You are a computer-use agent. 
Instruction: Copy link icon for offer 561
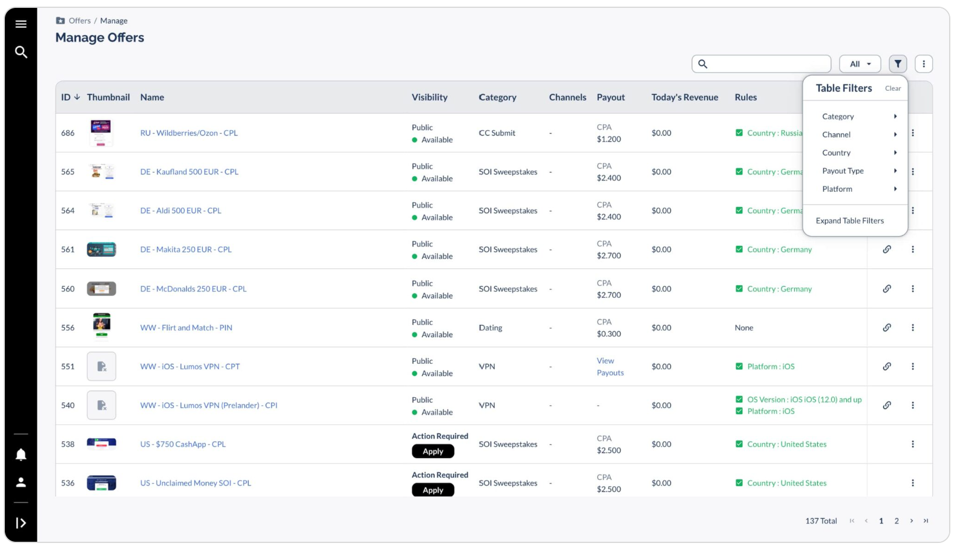[887, 249]
